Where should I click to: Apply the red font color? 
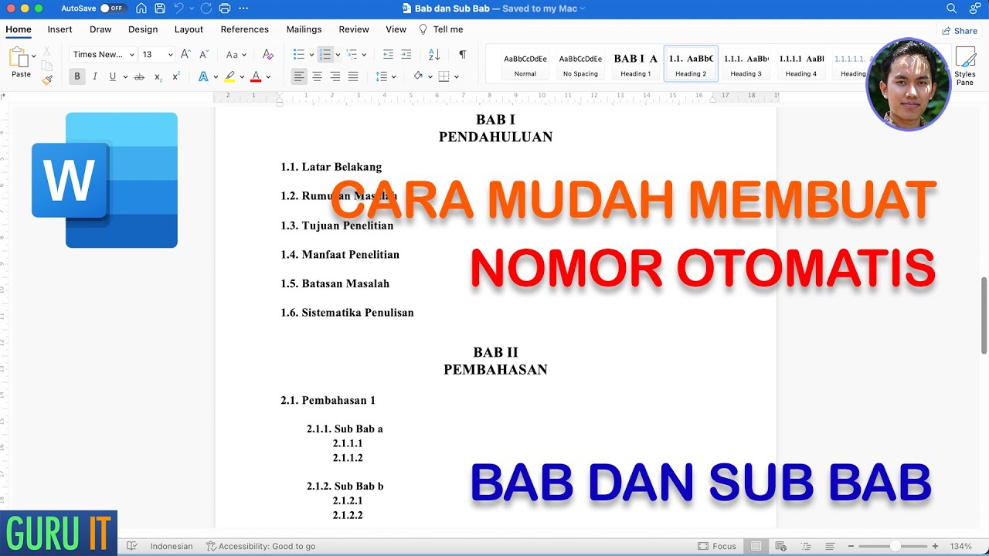pos(256,76)
